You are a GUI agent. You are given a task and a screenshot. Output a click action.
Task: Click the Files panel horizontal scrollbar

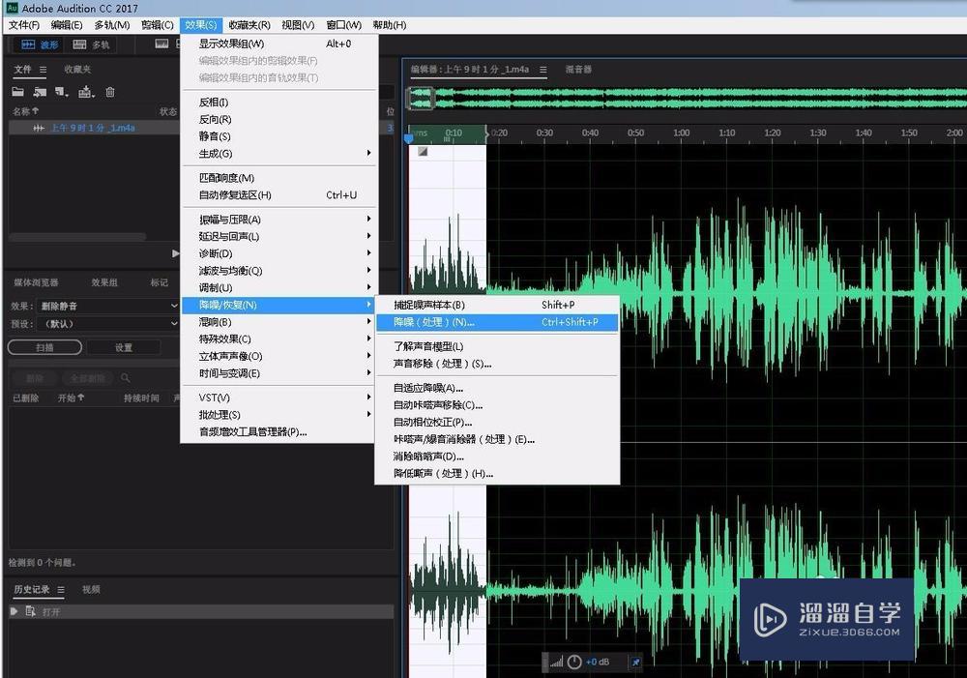[x=77, y=237]
